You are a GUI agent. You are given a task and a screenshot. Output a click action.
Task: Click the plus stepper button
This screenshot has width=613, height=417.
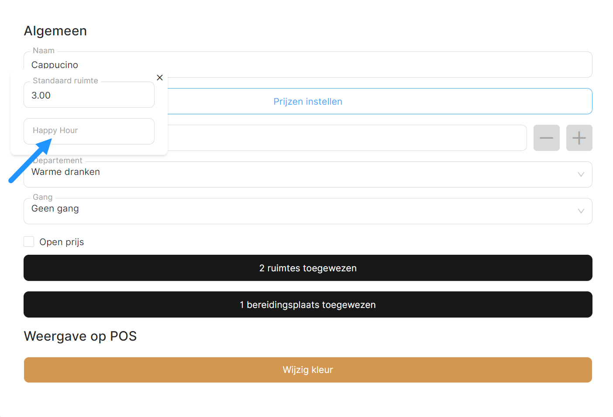tap(579, 138)
